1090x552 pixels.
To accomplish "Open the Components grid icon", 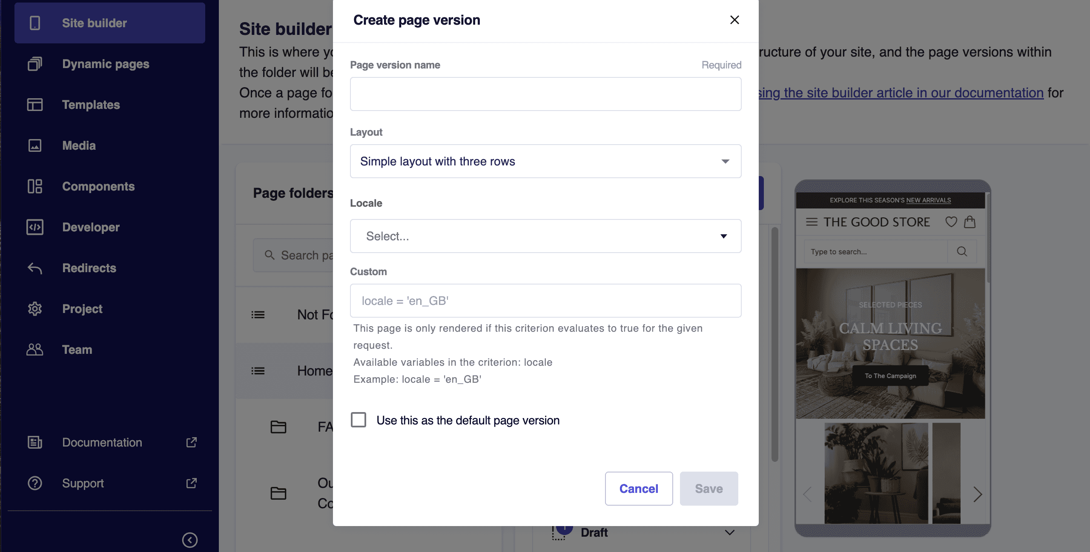I will [x=35, y=186].
